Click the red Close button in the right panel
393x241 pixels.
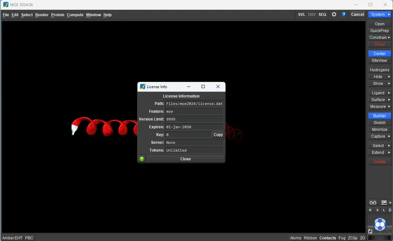379,44
